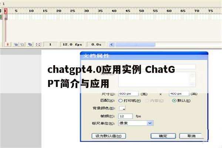Click the current frame '1' readout
Screen dimensions: 222x148
pos(50,44)
